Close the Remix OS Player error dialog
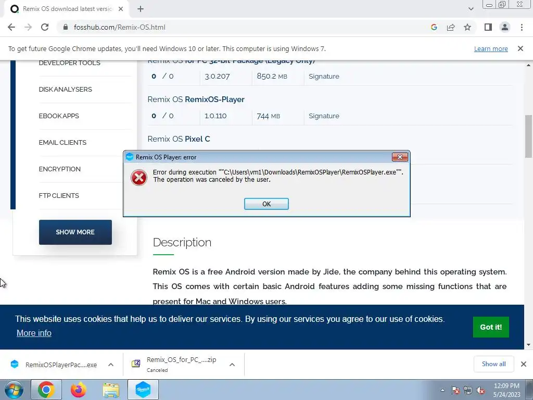 click(x=400, y=157)
